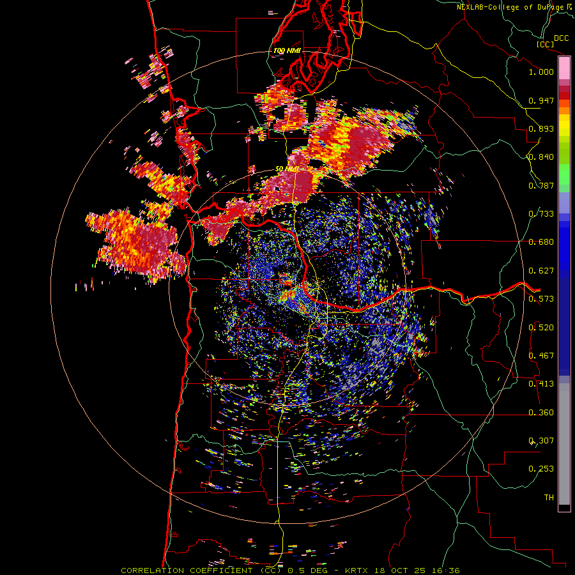
Task: Click the 100 NMI range ring label
Action: point(287,50)
